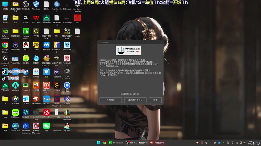Open the OBS Studio desktop shortcut

click(x=26, y=6)
